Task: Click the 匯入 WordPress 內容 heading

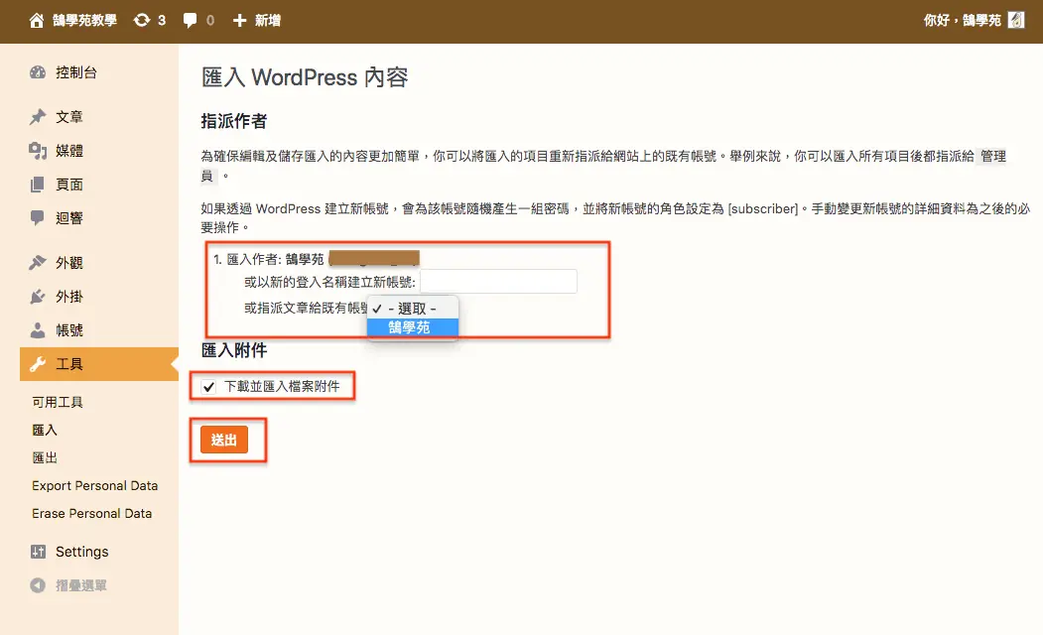Action: click(305, 77)
